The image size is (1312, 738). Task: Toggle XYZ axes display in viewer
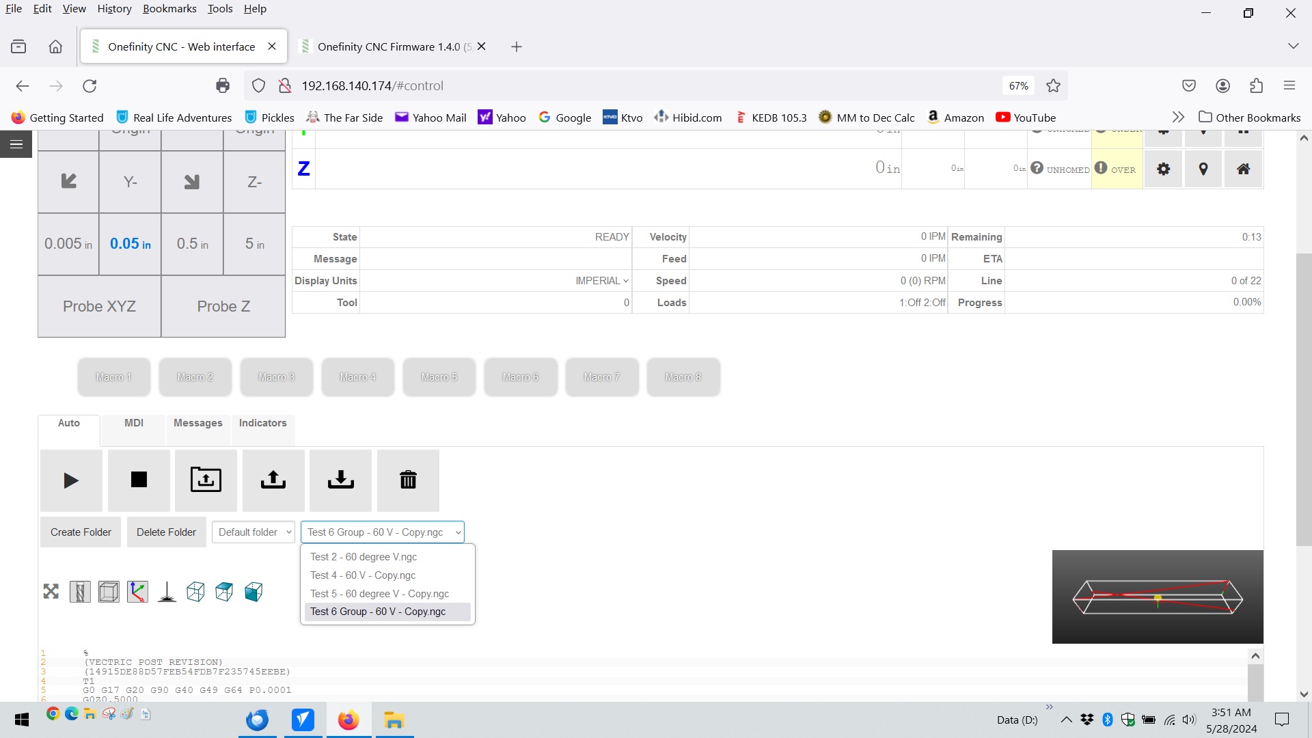[x=137, y=592]
